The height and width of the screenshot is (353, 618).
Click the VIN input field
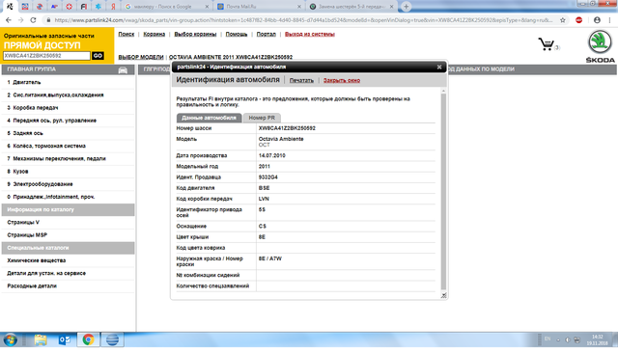46,56
